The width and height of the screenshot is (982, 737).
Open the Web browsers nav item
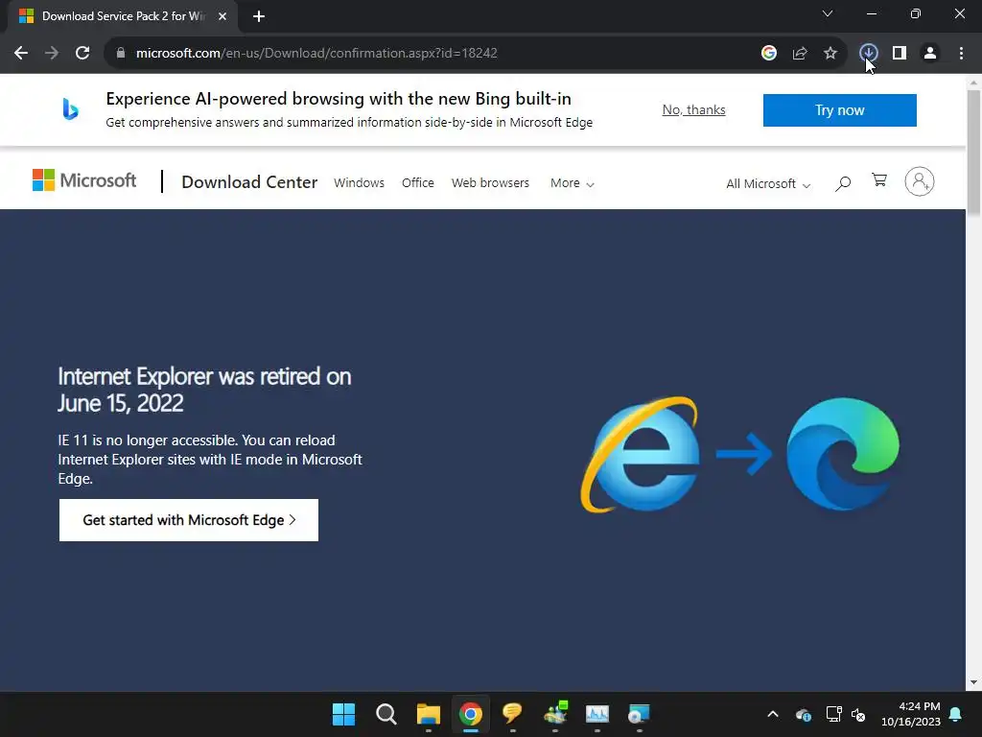coord(490,183)
